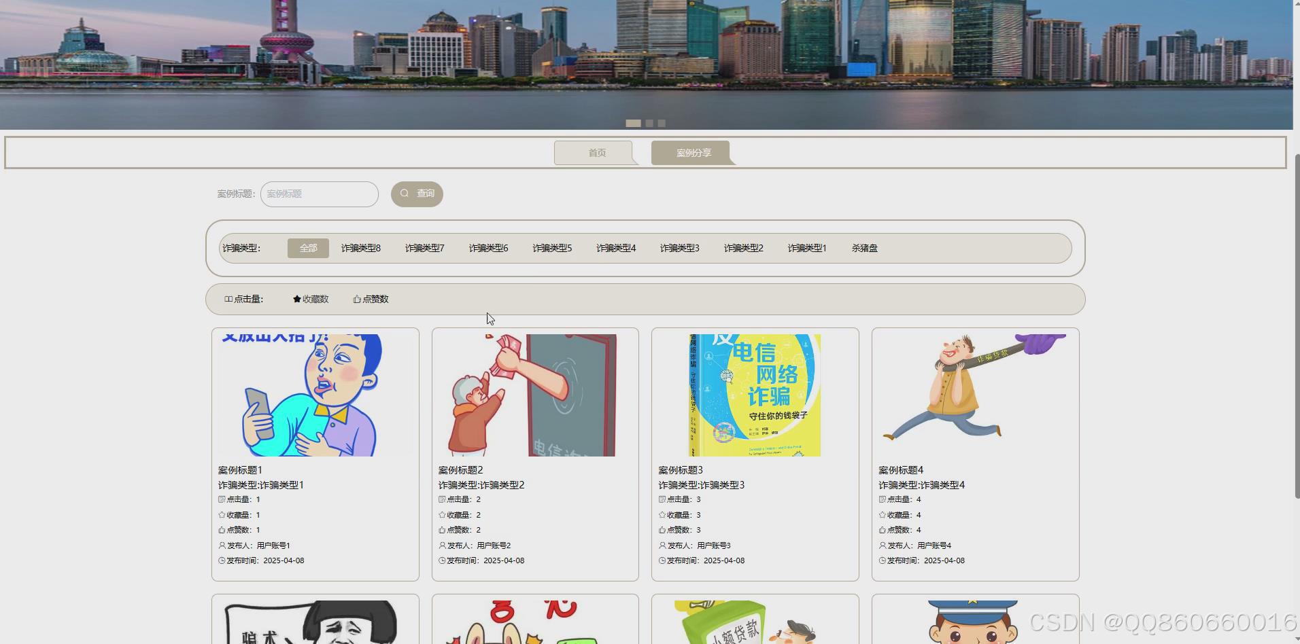The height and width of the screenshot is (644, 1300).
Task: Click the 发布时间 clock icon in 案例标题4 card
Action: [x=883, y=560]
